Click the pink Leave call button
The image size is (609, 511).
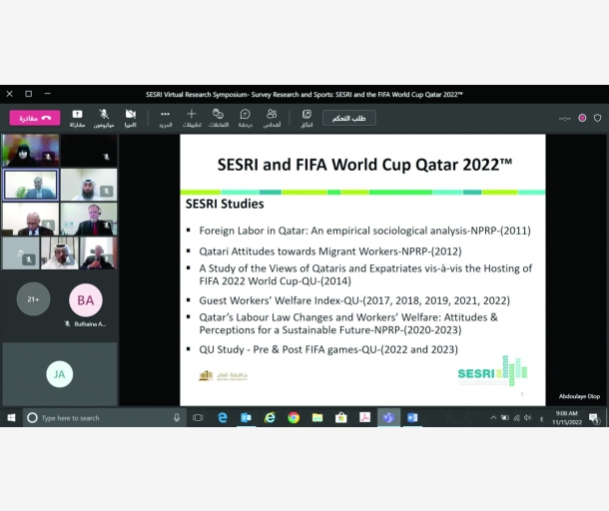click(34, 118)
